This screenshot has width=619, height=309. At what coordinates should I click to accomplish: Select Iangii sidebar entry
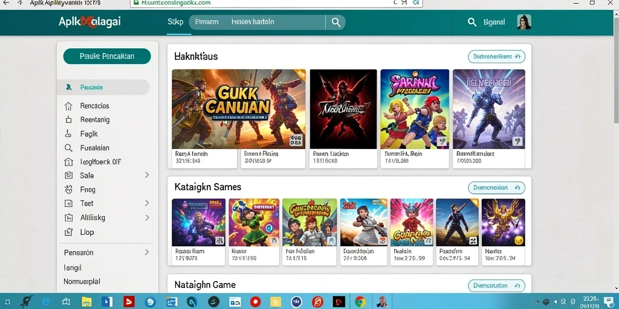[73, 267]
